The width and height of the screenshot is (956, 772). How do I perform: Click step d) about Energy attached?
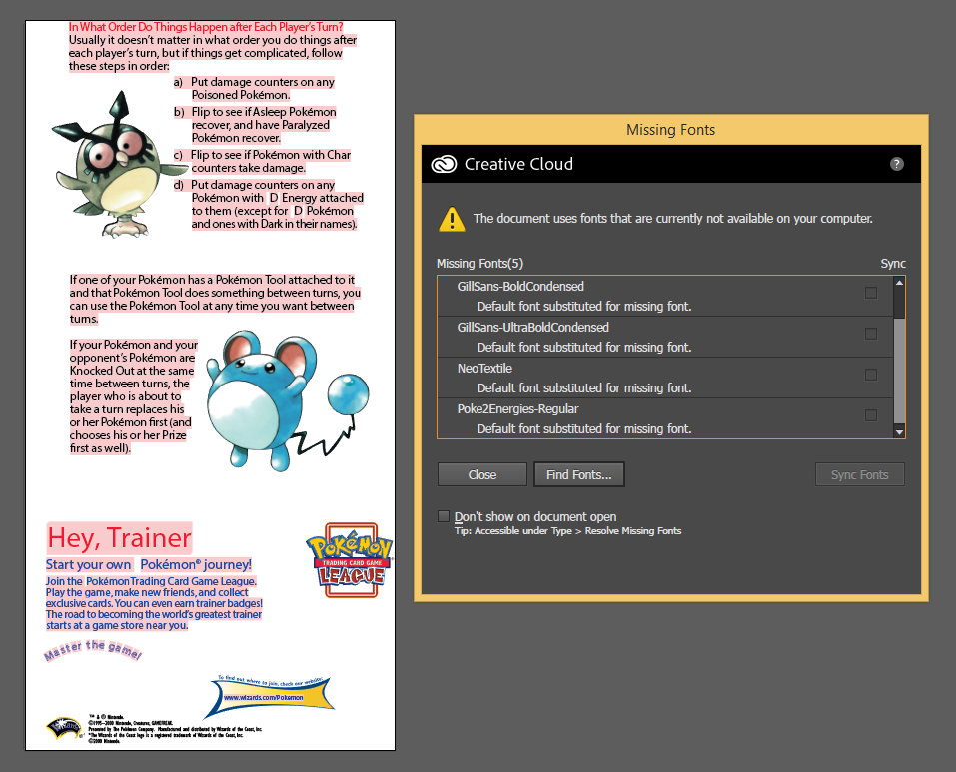(269, 204)
